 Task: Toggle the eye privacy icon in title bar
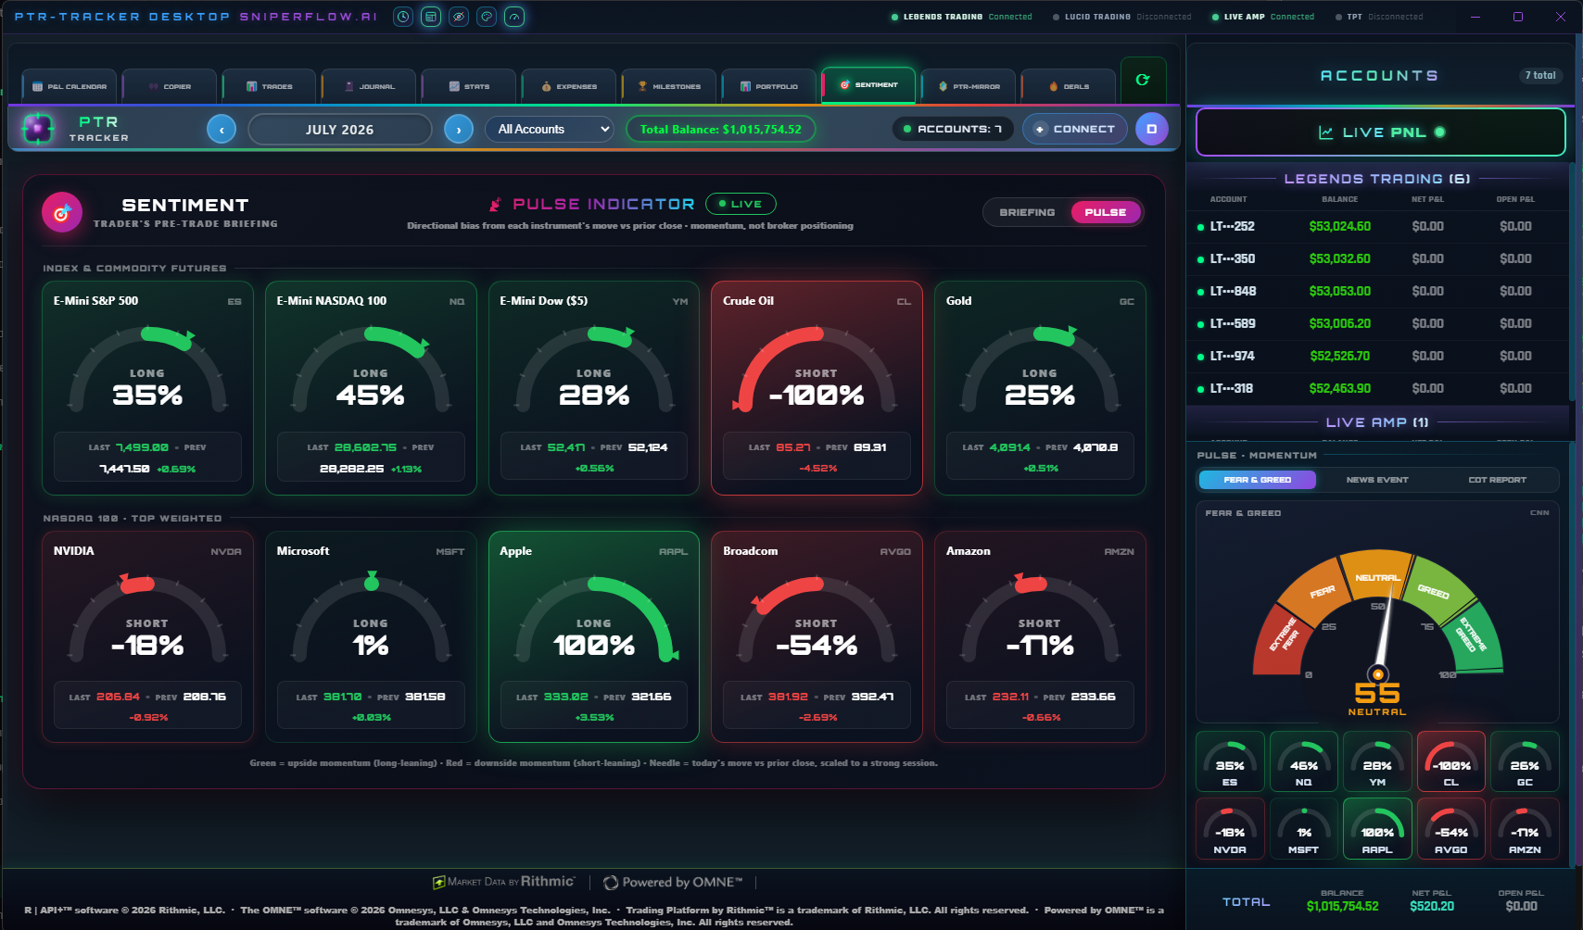tap(459, 17)
